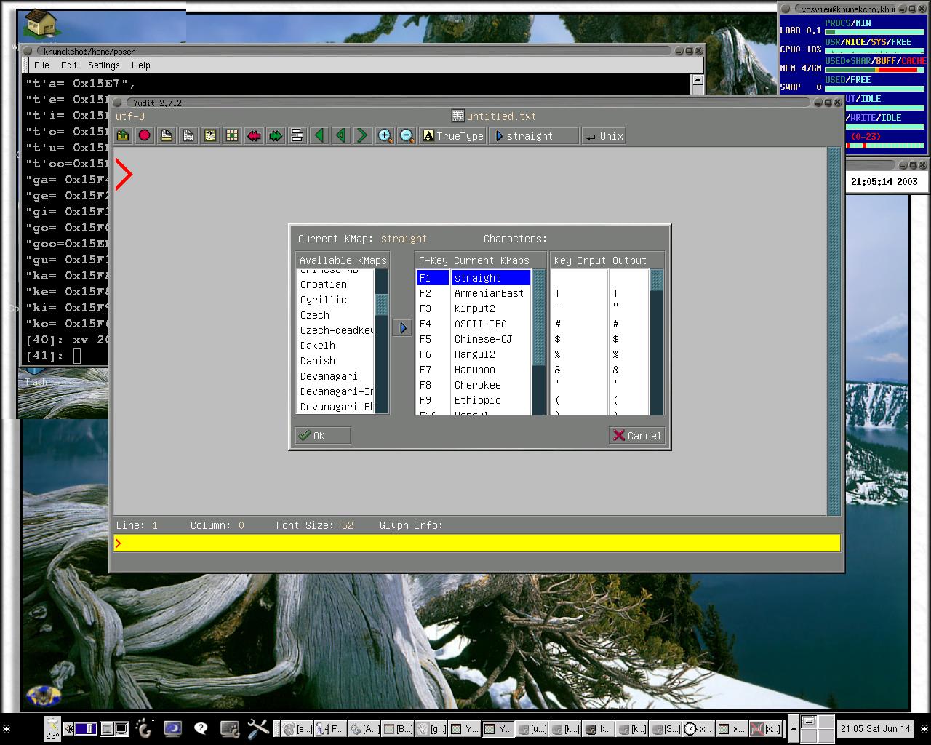Open a file via the yellow folder icon
Image resolution: width=931 pixels, height=745 pixels.
[122, 135]
